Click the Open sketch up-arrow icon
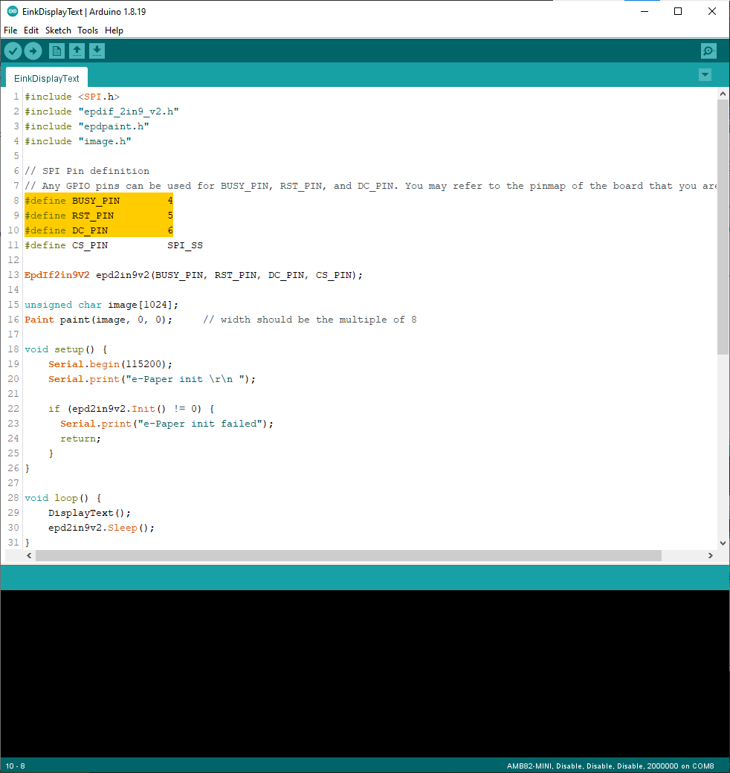 coord(77,51)
